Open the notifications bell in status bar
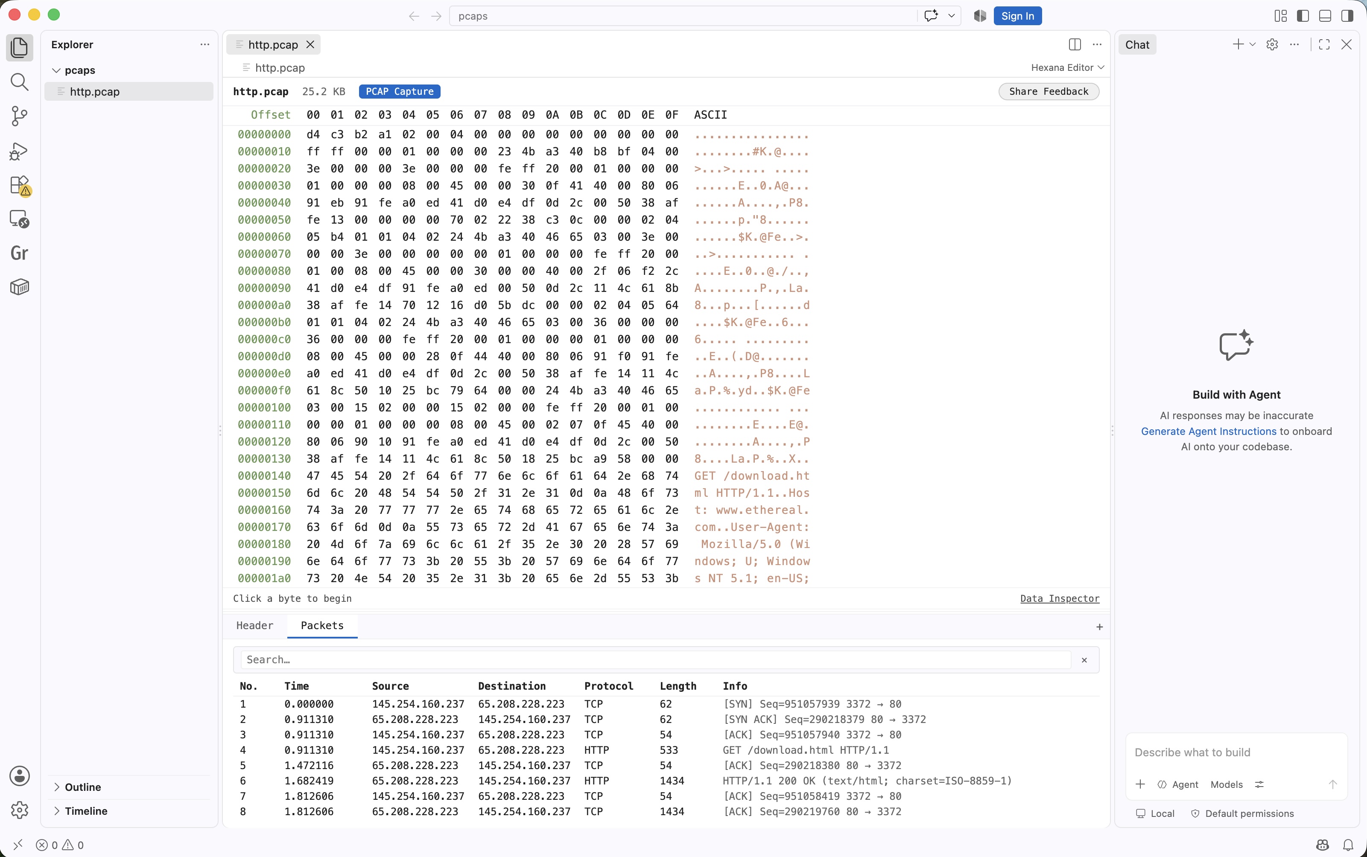 click(1348, 845)
